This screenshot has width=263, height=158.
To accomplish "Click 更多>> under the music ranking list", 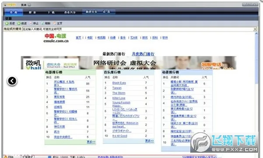I will [x=149, y=140].
